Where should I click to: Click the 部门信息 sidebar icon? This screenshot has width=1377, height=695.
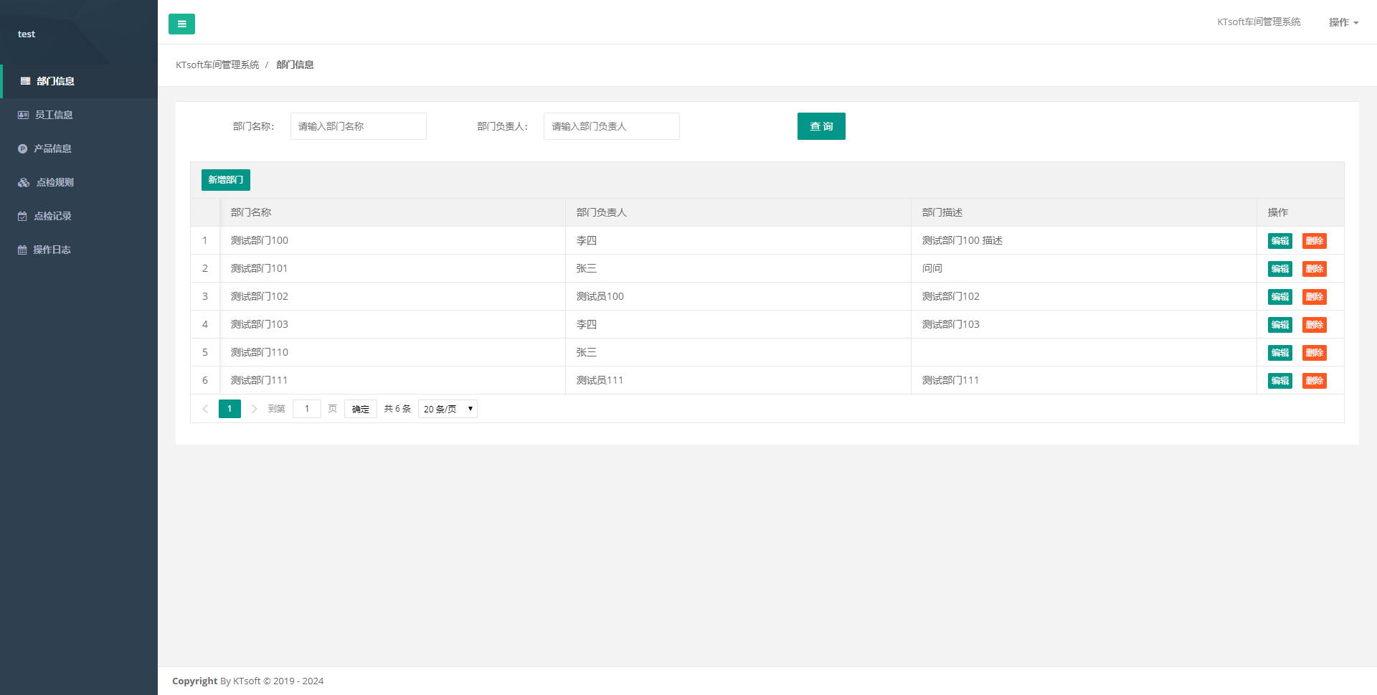[25, 81]
